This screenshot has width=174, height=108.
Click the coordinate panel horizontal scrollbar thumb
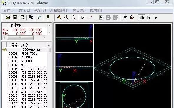pos(20,37)
